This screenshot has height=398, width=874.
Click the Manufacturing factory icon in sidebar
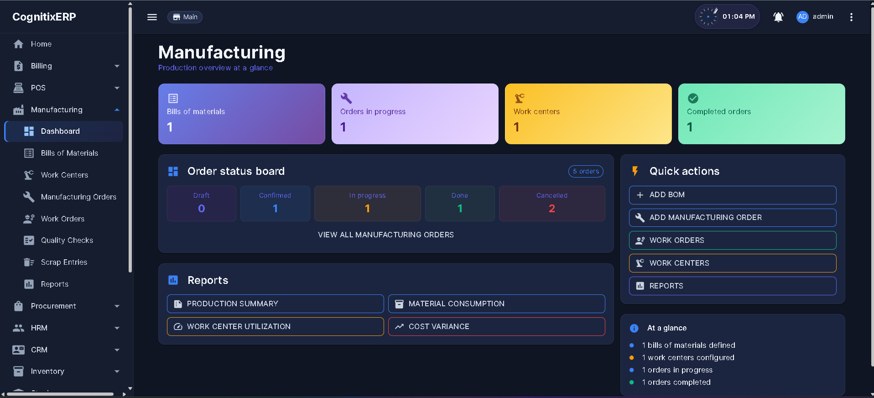click(x=18, y=110)
